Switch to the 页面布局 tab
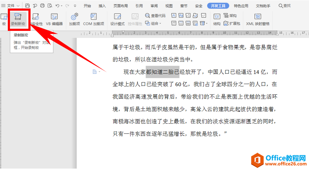Screen dimensions: 309x170 120,6
